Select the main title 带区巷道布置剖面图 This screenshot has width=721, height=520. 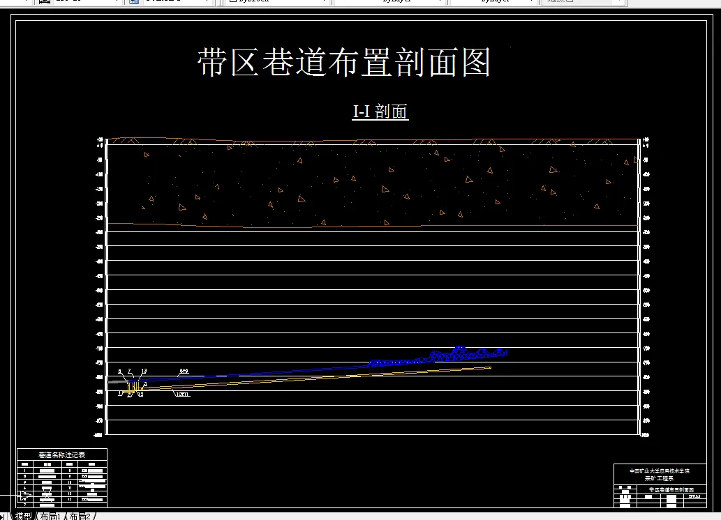[344, 63]
